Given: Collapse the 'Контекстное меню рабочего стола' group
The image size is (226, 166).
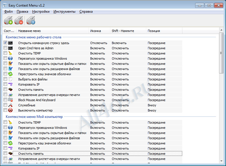Looking at the screenshot, I should [33, 37].
